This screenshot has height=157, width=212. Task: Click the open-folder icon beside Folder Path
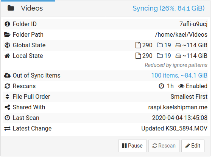7,34
